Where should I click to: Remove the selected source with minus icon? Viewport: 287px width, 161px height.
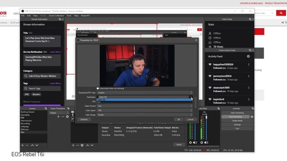78,145
